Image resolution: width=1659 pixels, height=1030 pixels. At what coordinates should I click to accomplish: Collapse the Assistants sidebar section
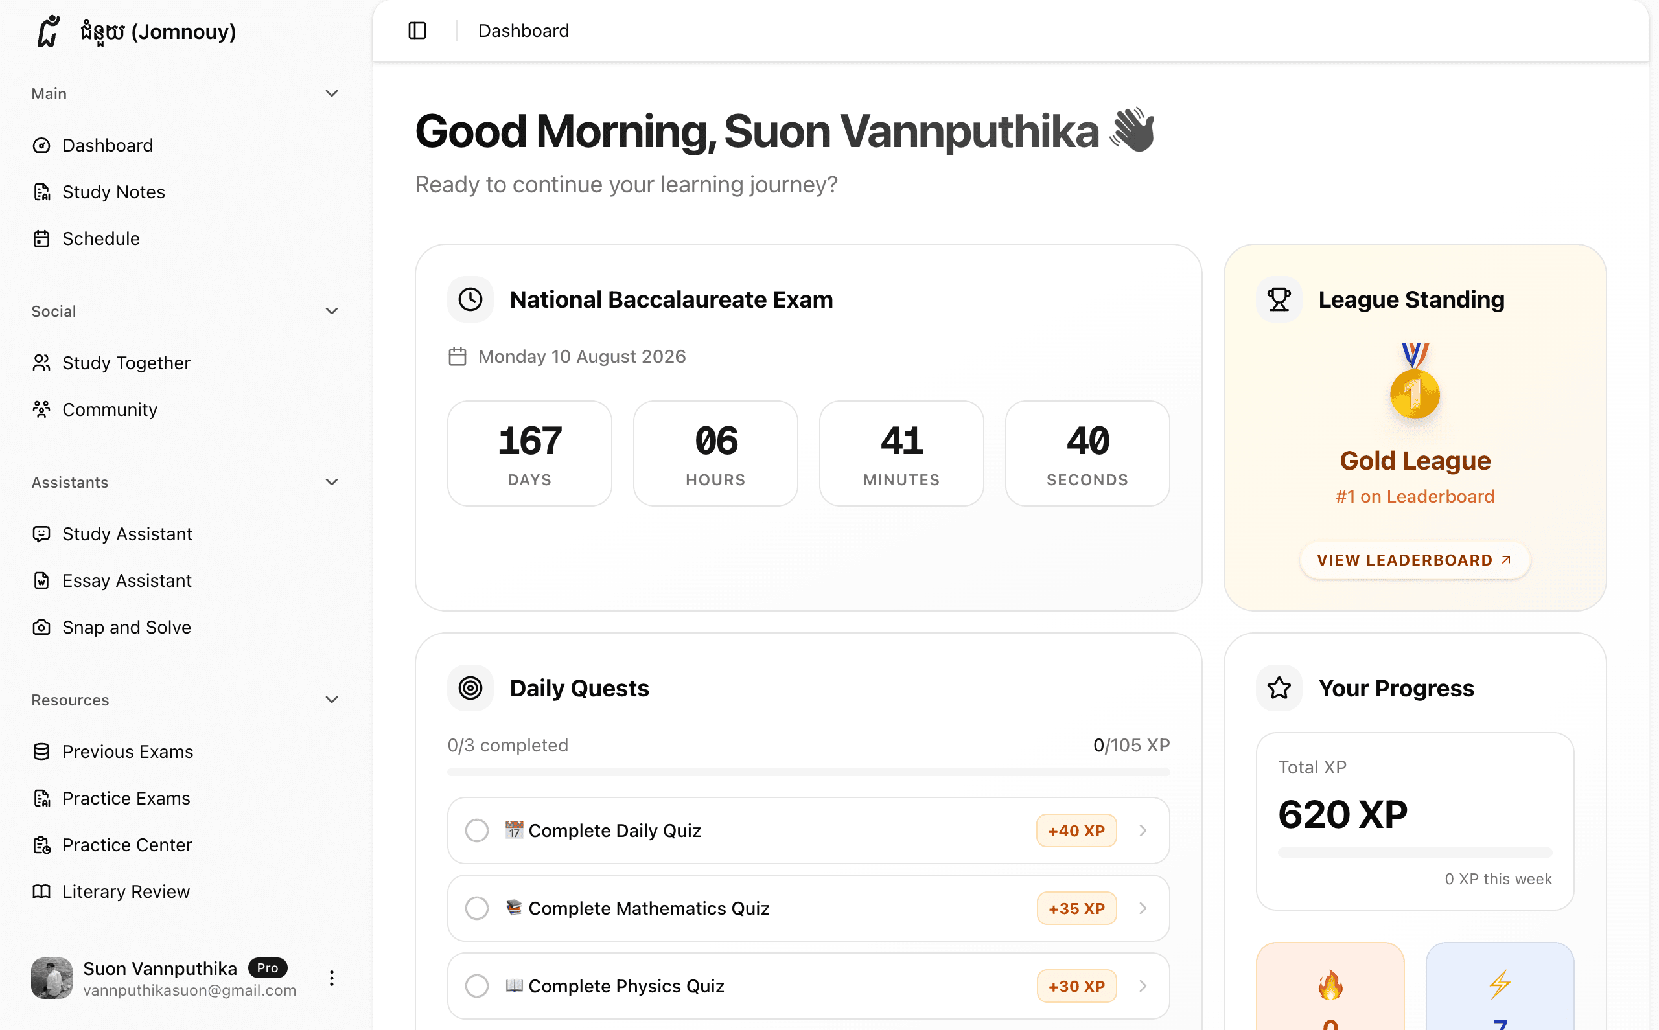[x=332, y=483]
